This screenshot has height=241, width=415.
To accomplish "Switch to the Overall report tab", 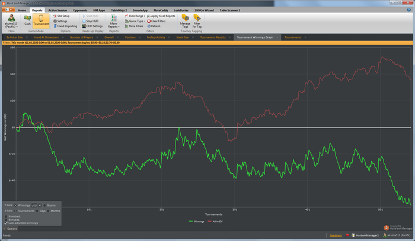I will (109, 37).
